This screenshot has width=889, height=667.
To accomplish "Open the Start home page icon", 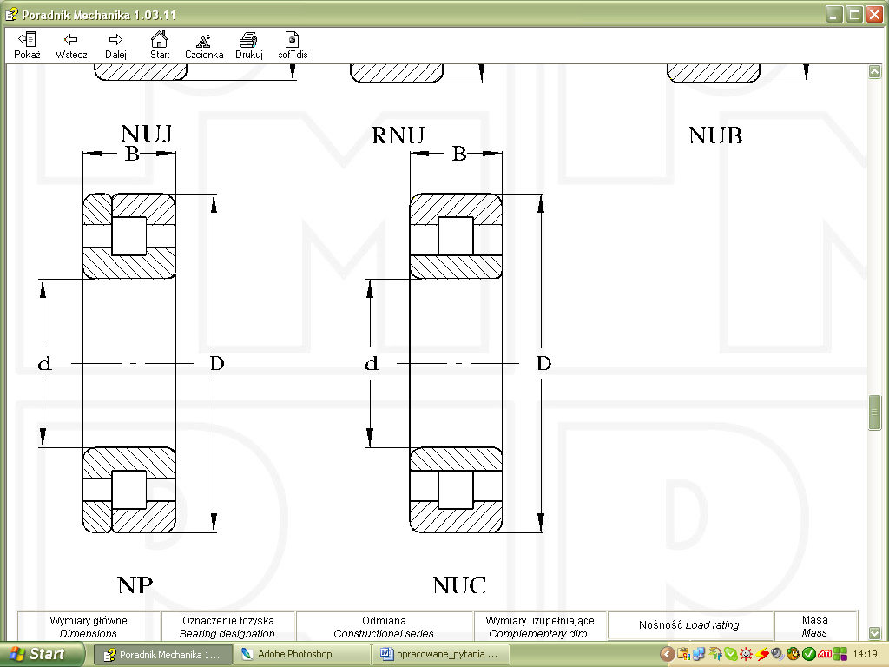I will [x=159, y=45].
